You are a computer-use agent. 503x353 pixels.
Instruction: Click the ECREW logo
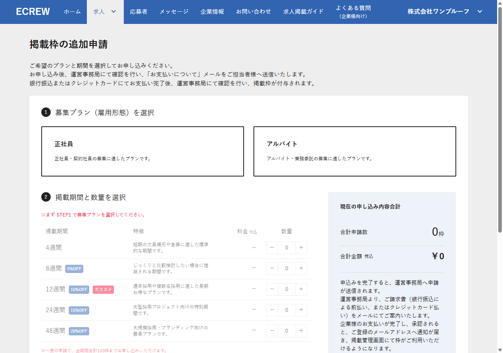33,12
